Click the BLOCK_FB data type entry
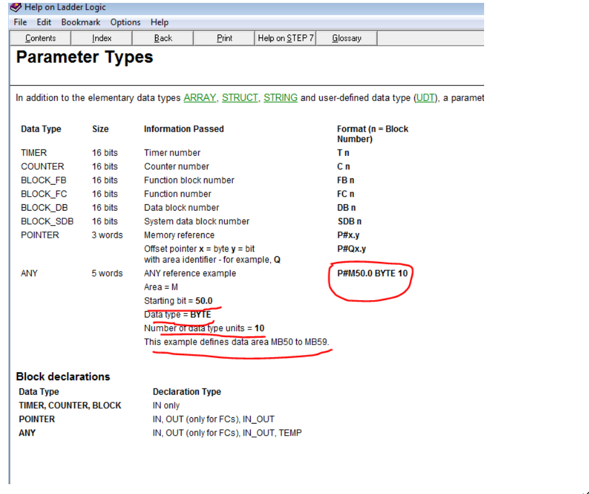This screenshot has width=589, height=494. pyautogui.click(x=44, y=180)
